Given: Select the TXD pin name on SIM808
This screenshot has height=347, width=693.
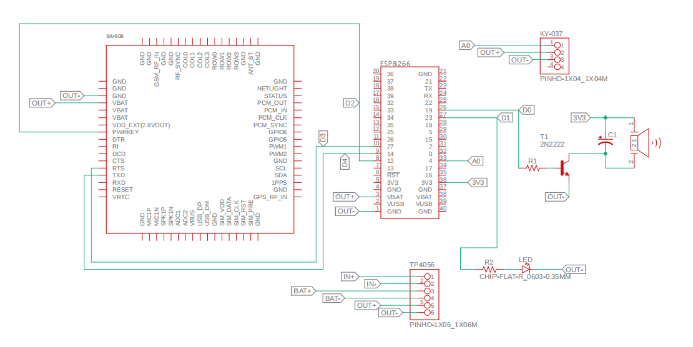Looking at the screenshot, I should (119, 175).
